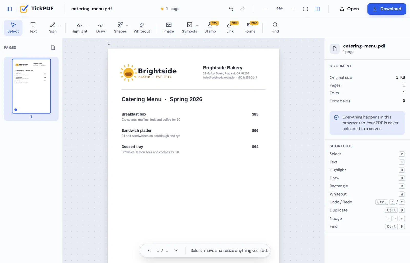Expand the Symbols dropdown arrow
The height and width of the screenshot is (263, 410).
coord(197,26)
